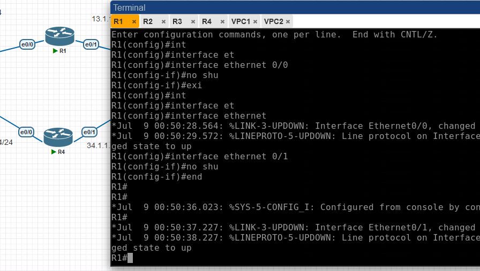Click the e0/1 interface label on R1

point(91,44)
